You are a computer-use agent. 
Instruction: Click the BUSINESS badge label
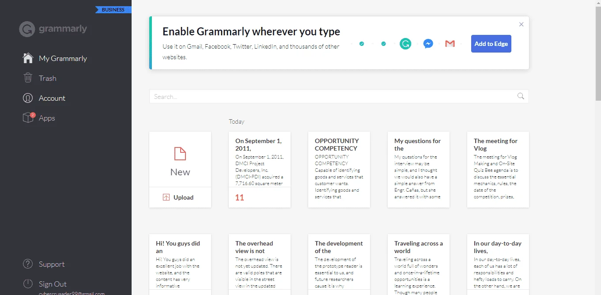(113, 10)
